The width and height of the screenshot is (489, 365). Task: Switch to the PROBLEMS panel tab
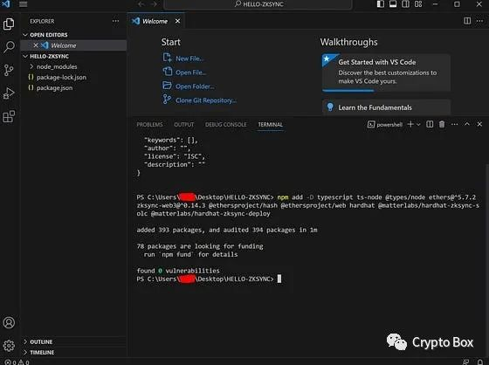pyautogui.click(x=149, y=125)
